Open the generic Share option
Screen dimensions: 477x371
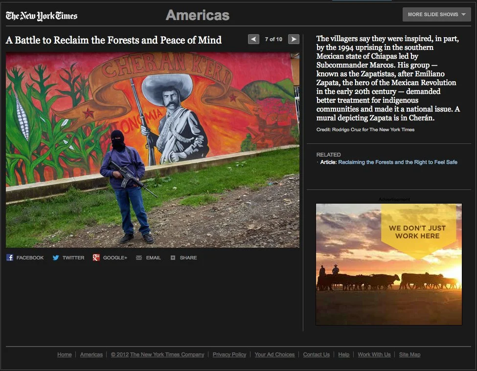tap(184, 257)
